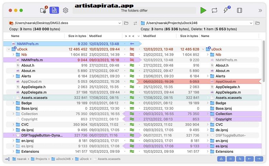Screen dimensions: 269x166
Task: Click Assets.xcassets in the breadcrumb
Action: coord(109,159)
